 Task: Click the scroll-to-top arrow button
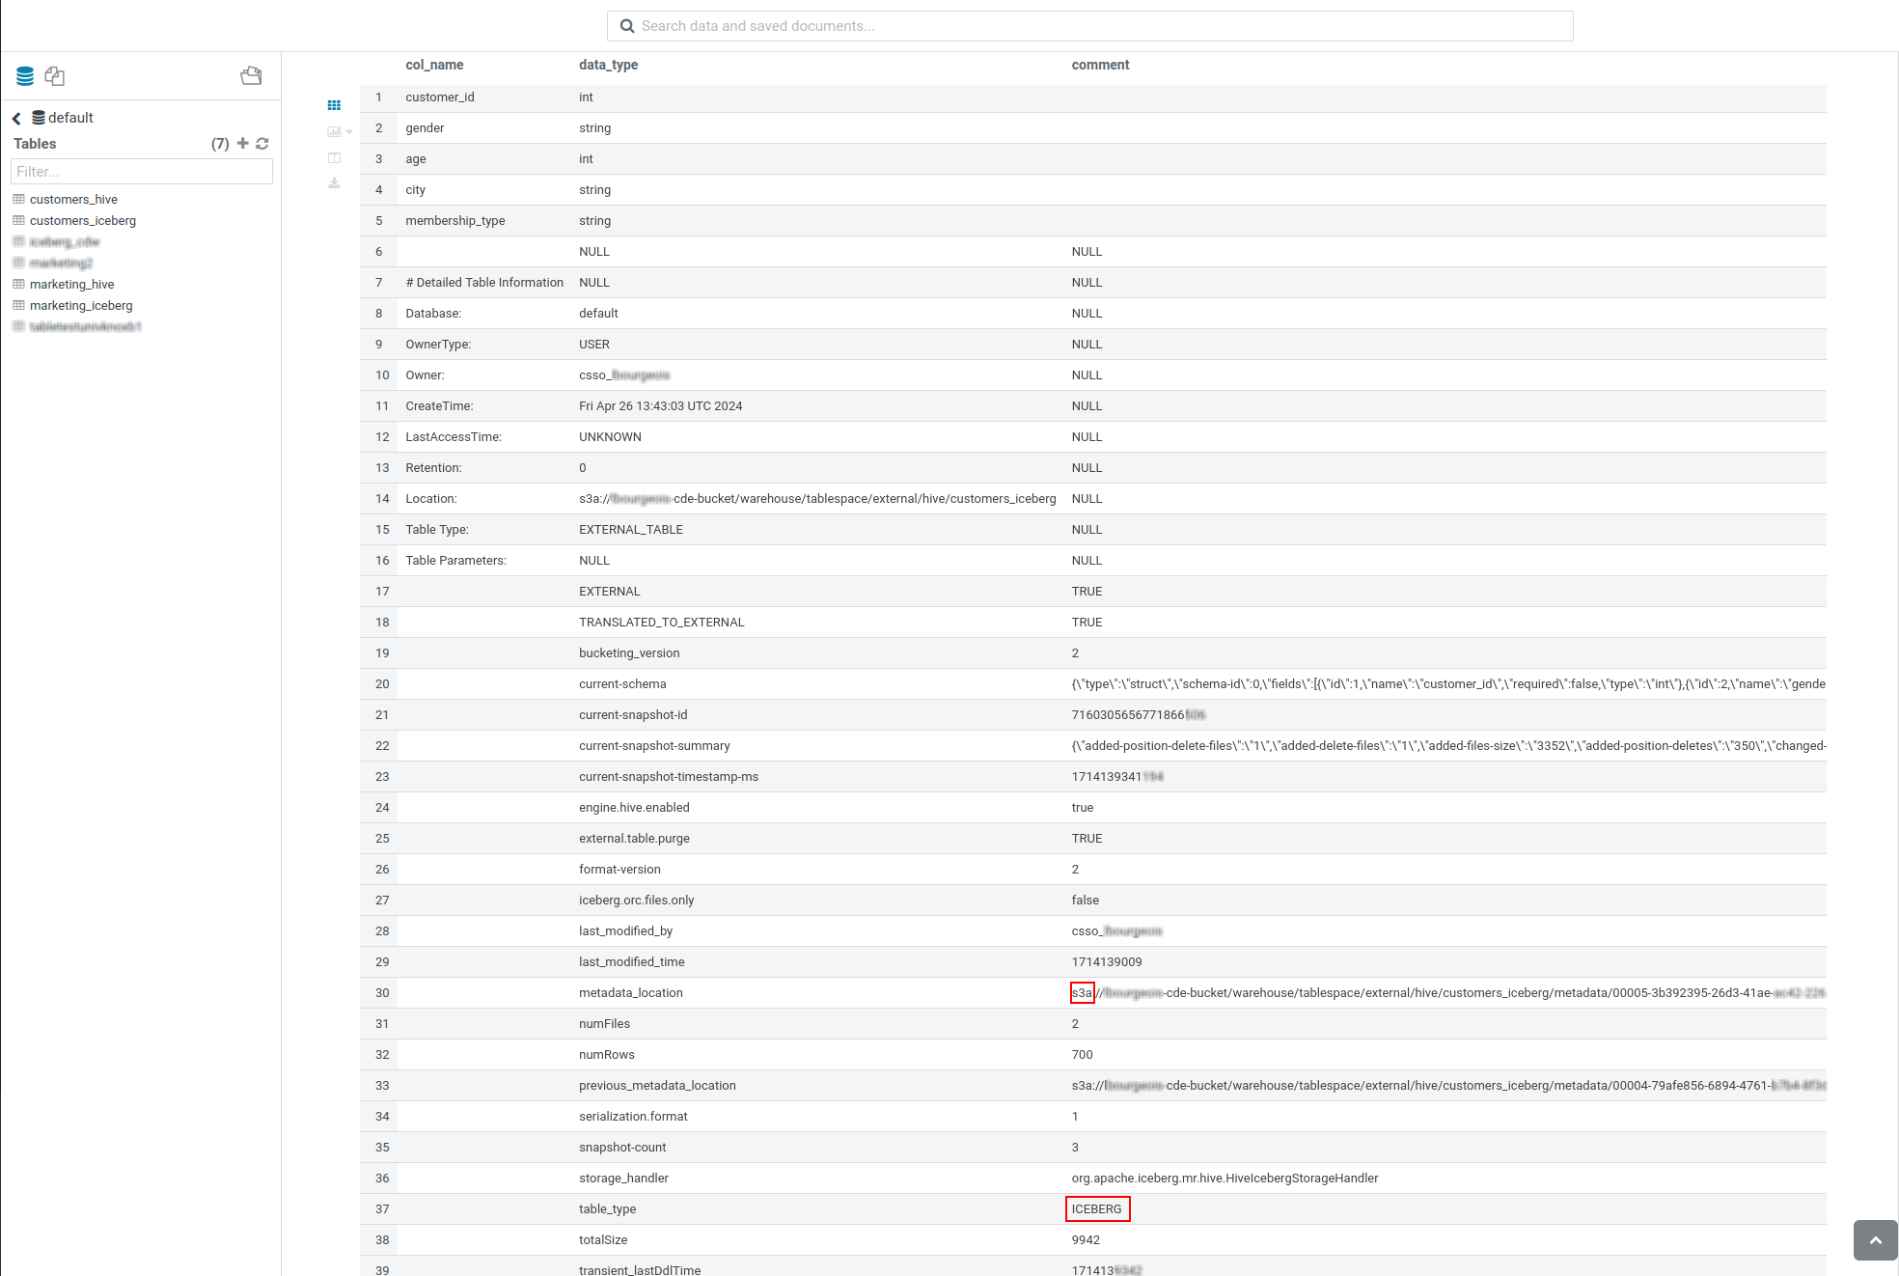point(1875,1240)
